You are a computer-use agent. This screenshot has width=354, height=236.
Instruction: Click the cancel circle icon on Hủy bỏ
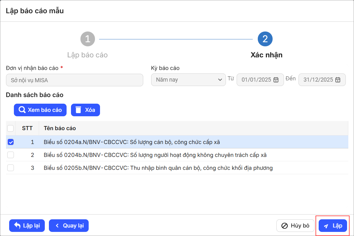point(285,226)
